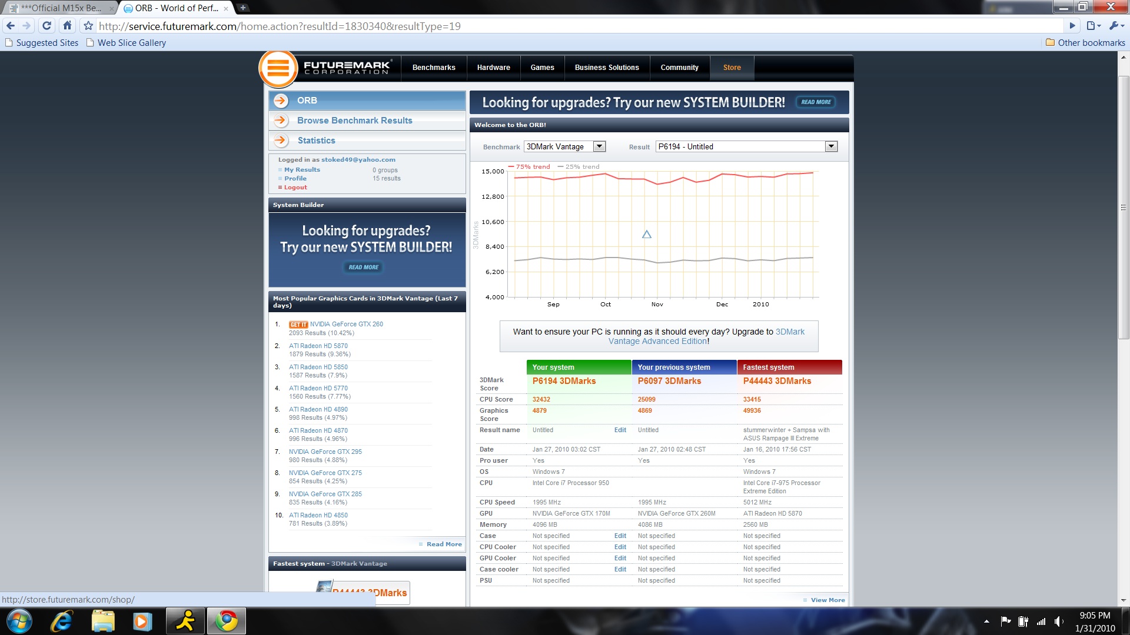Screen dimensions: 1130x635
Task: Click the GET IT badge for GTX 260
Action: click(298, 325)
